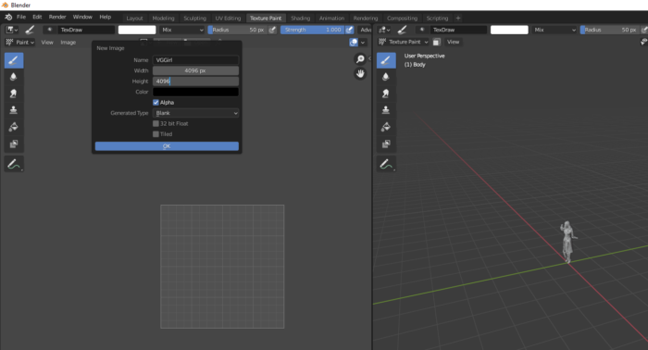Select the Clone stamp tool in 3D viewport
Image resolution: width=648 pixels, height=350 pixels.
386,110
